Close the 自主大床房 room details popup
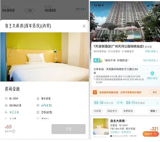 pos(84,26)
